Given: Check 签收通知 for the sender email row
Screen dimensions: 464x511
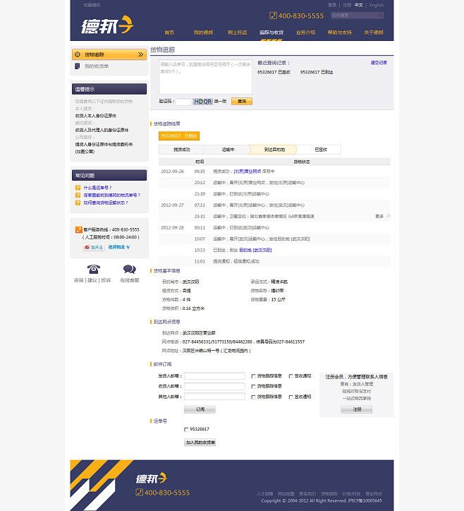Looking at the screenshot, I should [x=291, y=376].
